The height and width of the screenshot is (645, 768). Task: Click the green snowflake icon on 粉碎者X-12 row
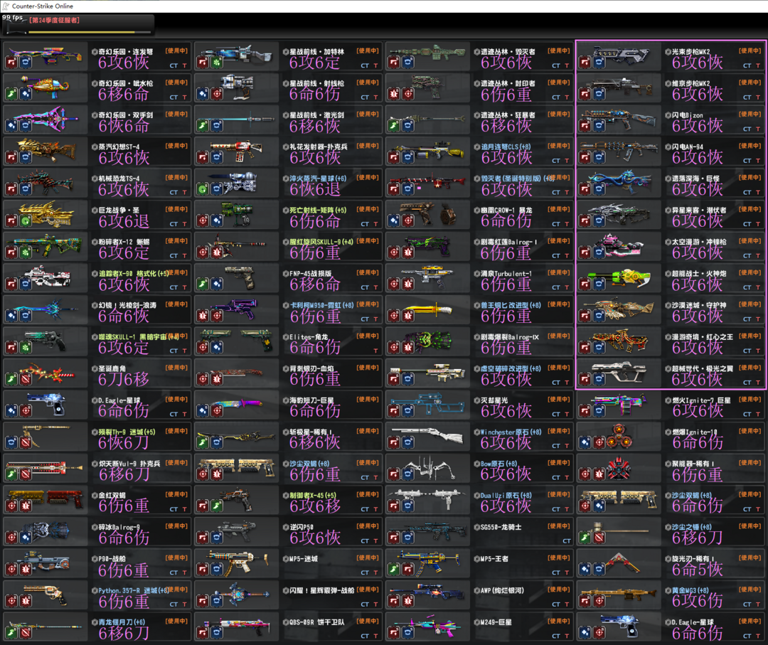pyautogui.click(x=26, y=252)
